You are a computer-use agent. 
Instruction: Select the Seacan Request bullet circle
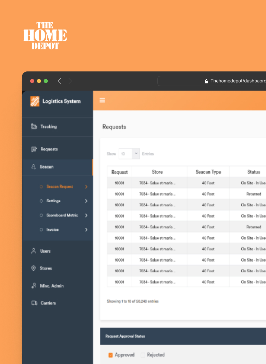pos(41,187)
